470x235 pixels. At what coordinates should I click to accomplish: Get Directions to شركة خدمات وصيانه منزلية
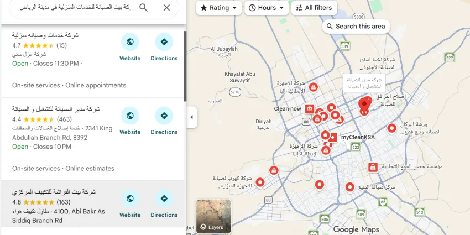164,47
